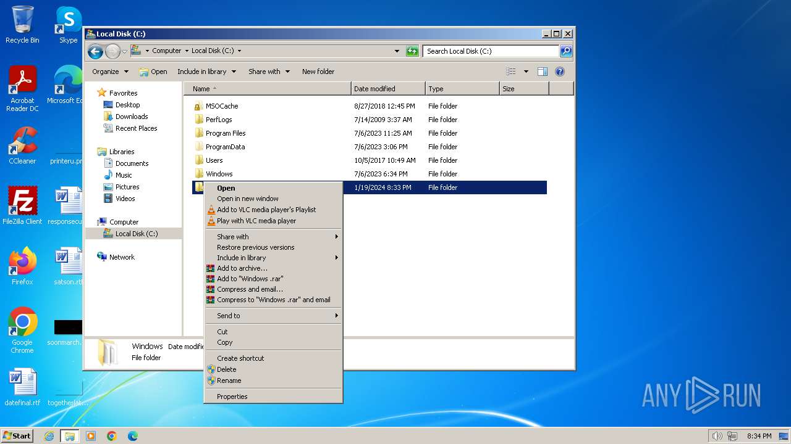Choose Restore previous versions

click(273, 247)
